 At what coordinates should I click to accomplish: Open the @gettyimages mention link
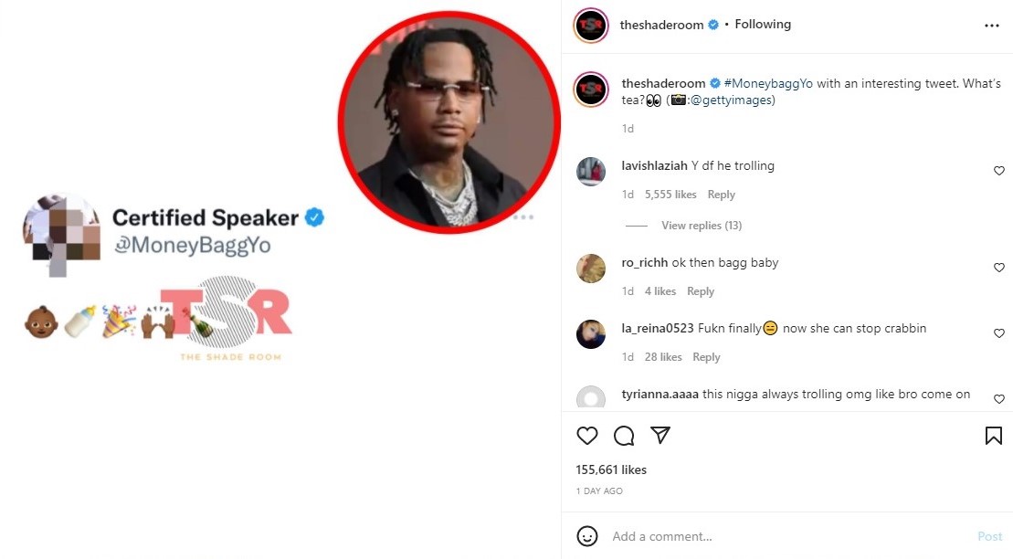tap(731, 100)
